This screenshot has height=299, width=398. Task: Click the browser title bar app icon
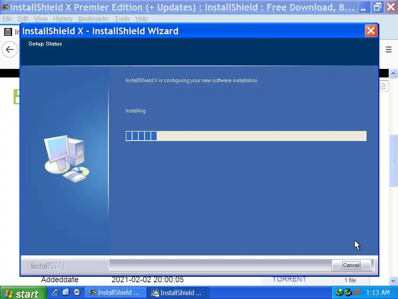tap(5, 7)
